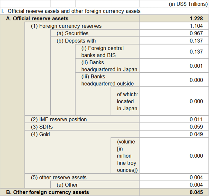
Task: Select the "(a) Securities" label cell
Action: tap(72, 33)
